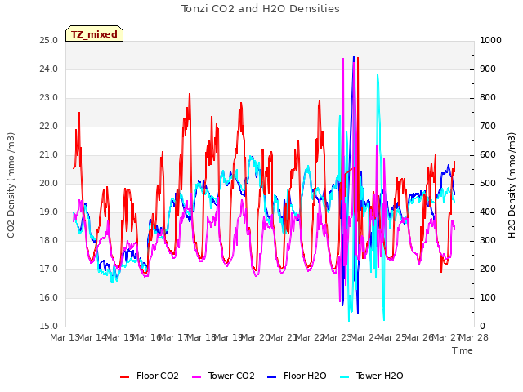Click the Mar 28 date tick label
The height and width of the screenshot is (392, 523).
[474, 338]
